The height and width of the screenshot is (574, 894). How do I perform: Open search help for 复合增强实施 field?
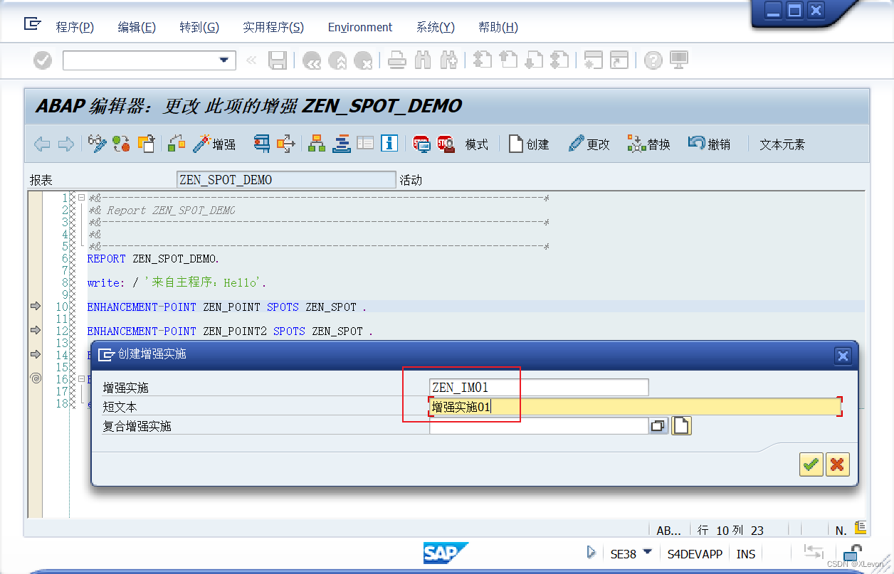[658, 426]
